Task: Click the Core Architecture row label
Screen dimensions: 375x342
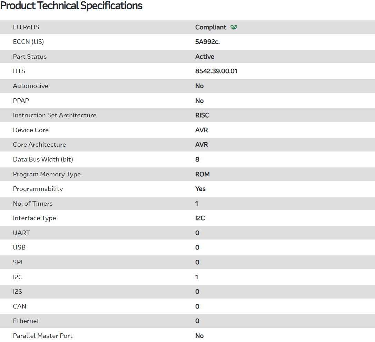Action: (x=39, y=145)
